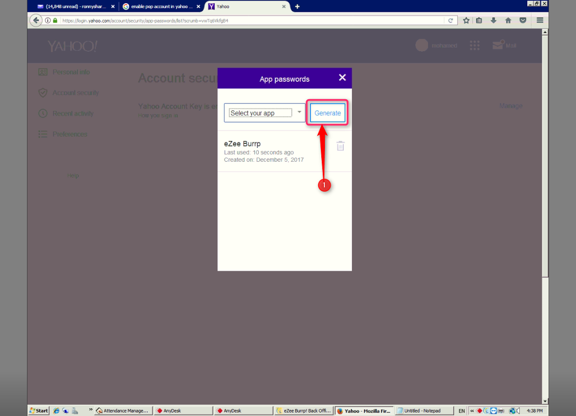This screenshot has height=416, width=576.
Task: Click the green padlock security icon
Action: point(55,20)
